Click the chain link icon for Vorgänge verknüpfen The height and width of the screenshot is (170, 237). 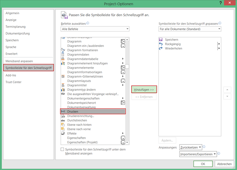[x=63, y=94]
